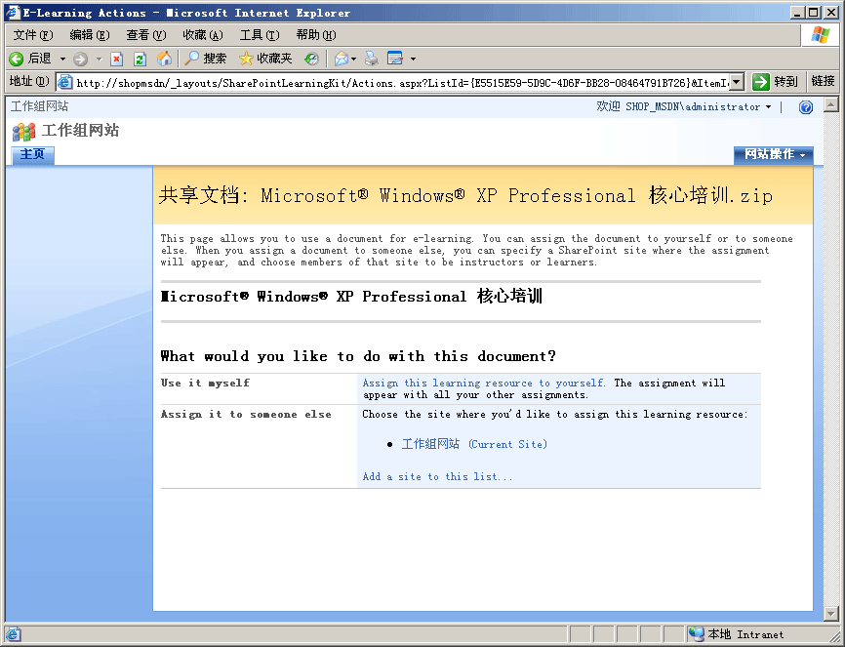Click the bold 'Microsoft® Windows® XP Professional 核心培训' heading
Image resolution: width=845 pixels, height=647 pixels.
tap(351, 296)
